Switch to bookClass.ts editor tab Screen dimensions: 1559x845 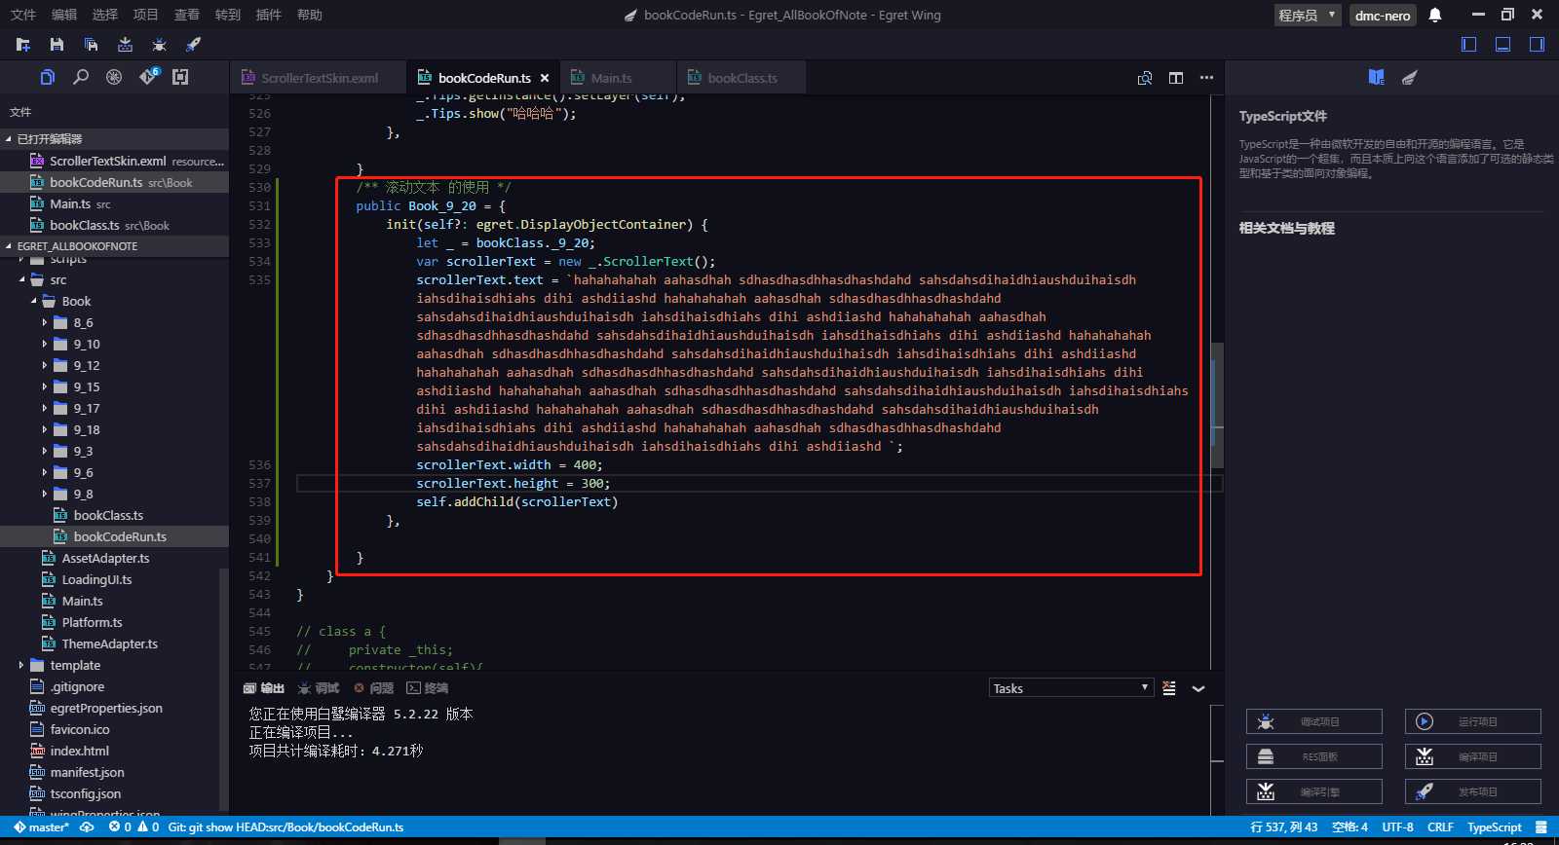click(x=742, y=78)
